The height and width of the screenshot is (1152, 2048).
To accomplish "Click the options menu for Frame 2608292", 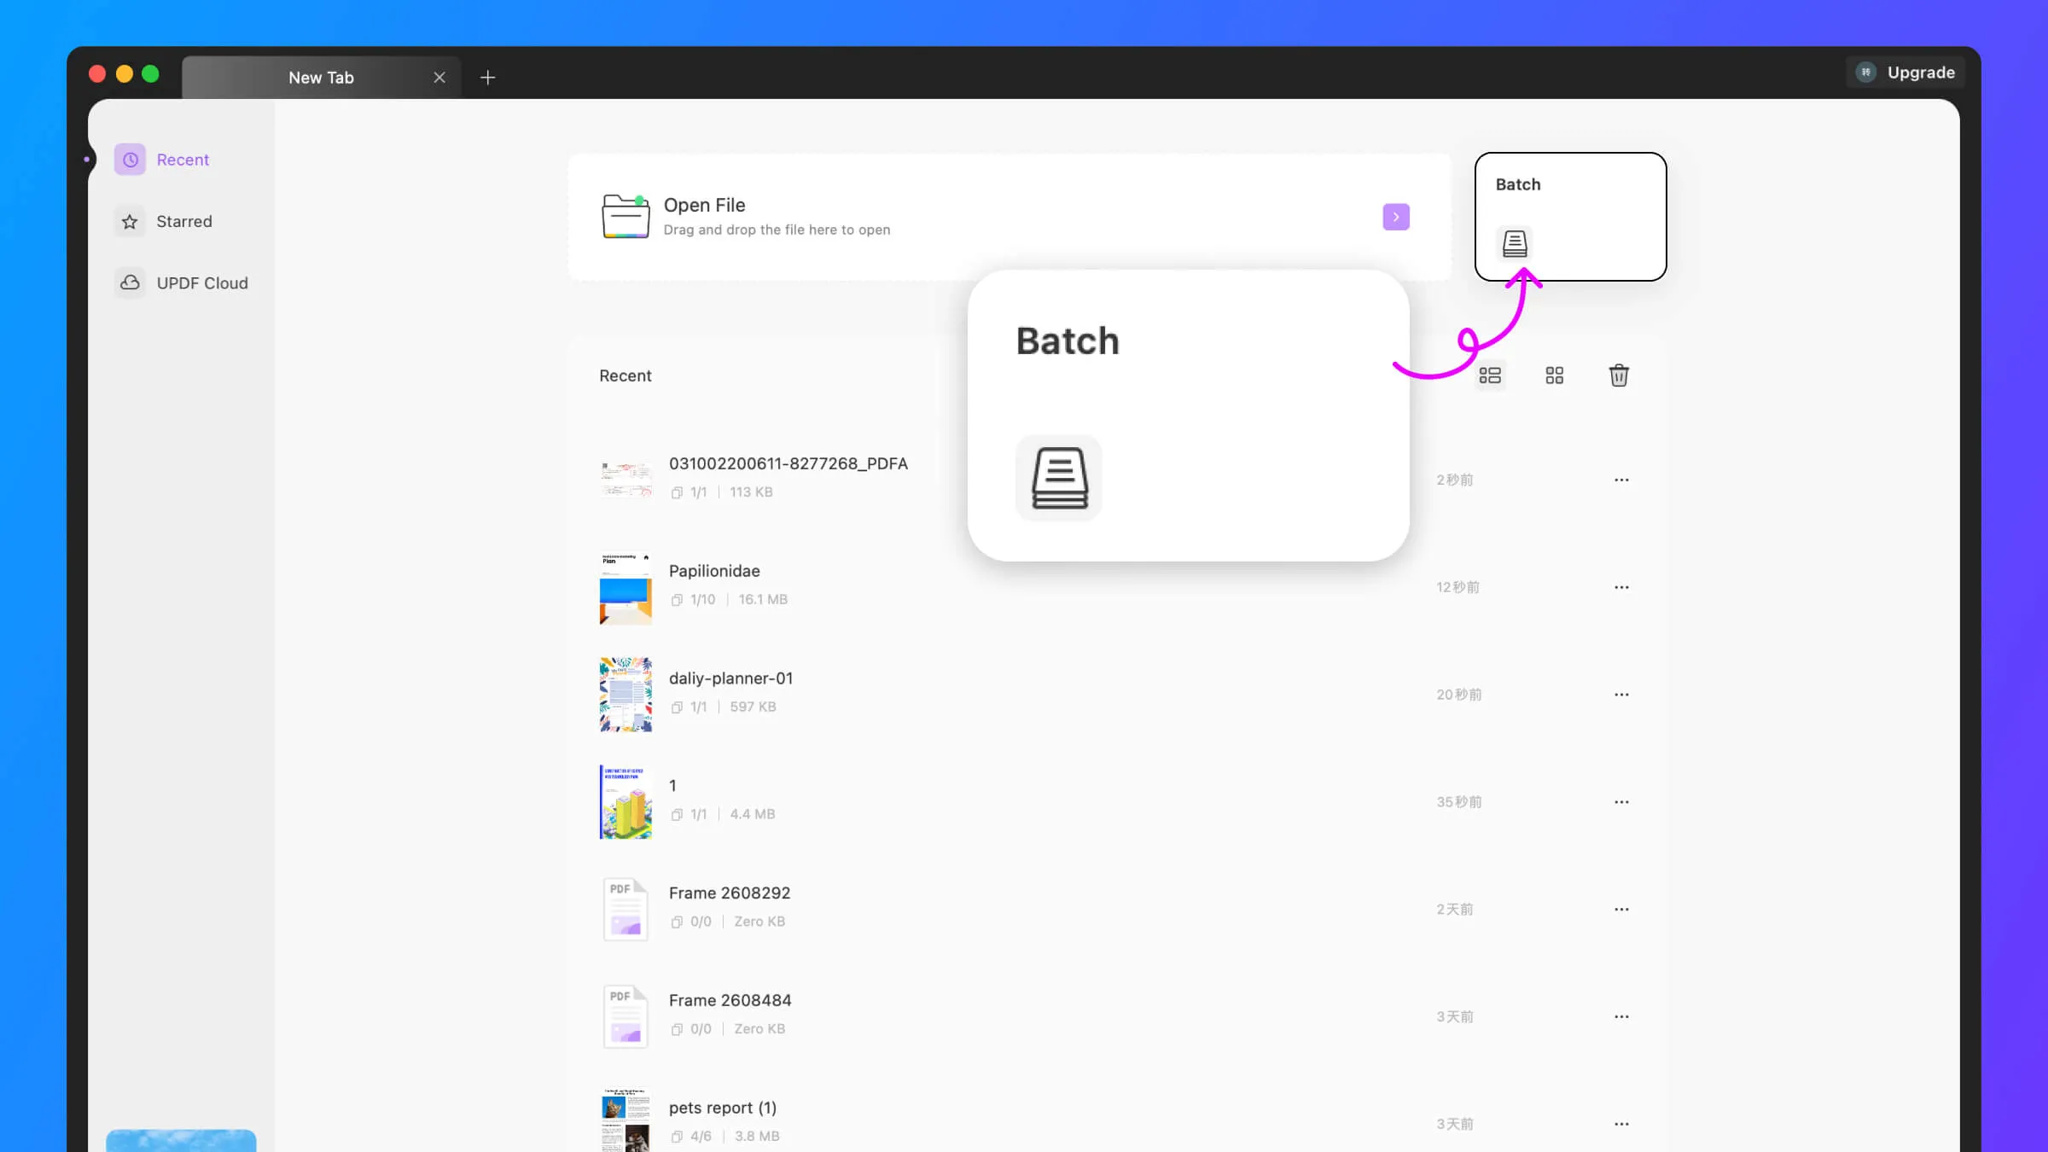I will (1620, 909).
